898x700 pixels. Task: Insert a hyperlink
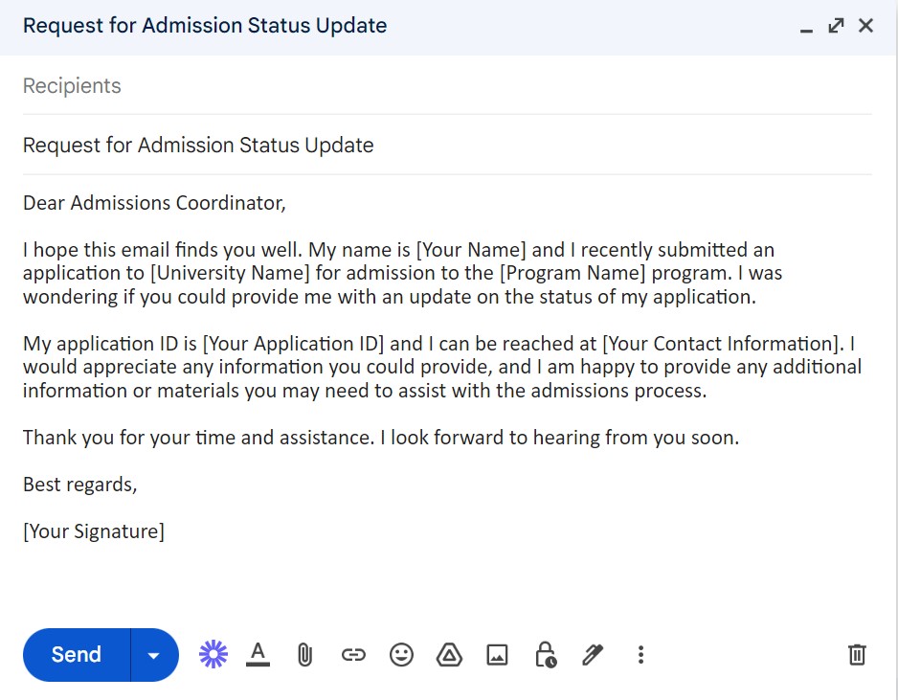(x=353, y=655)
